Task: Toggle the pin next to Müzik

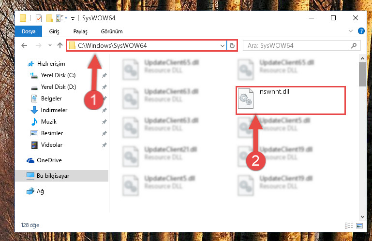Action: tap(104, 122)
